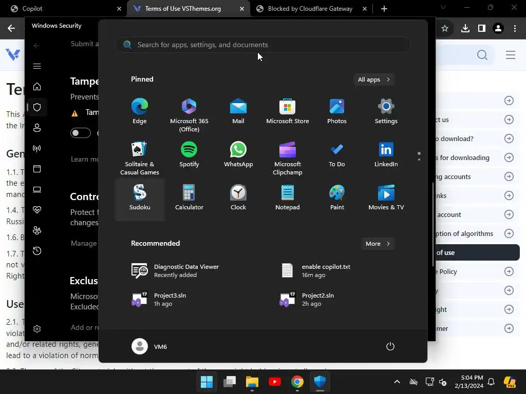Switch to Terms of Use VSThemes.org tab
This screenshot has height=394, width=526.
188,9
